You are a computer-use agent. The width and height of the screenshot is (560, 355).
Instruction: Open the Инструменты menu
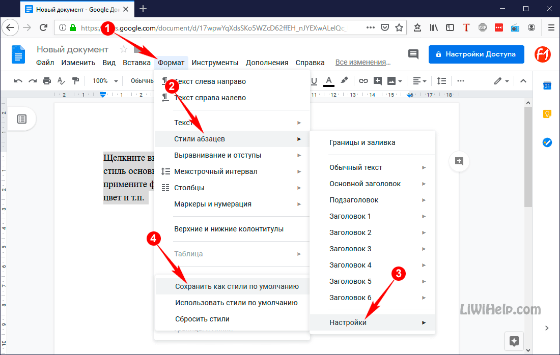tap(215, 63)
